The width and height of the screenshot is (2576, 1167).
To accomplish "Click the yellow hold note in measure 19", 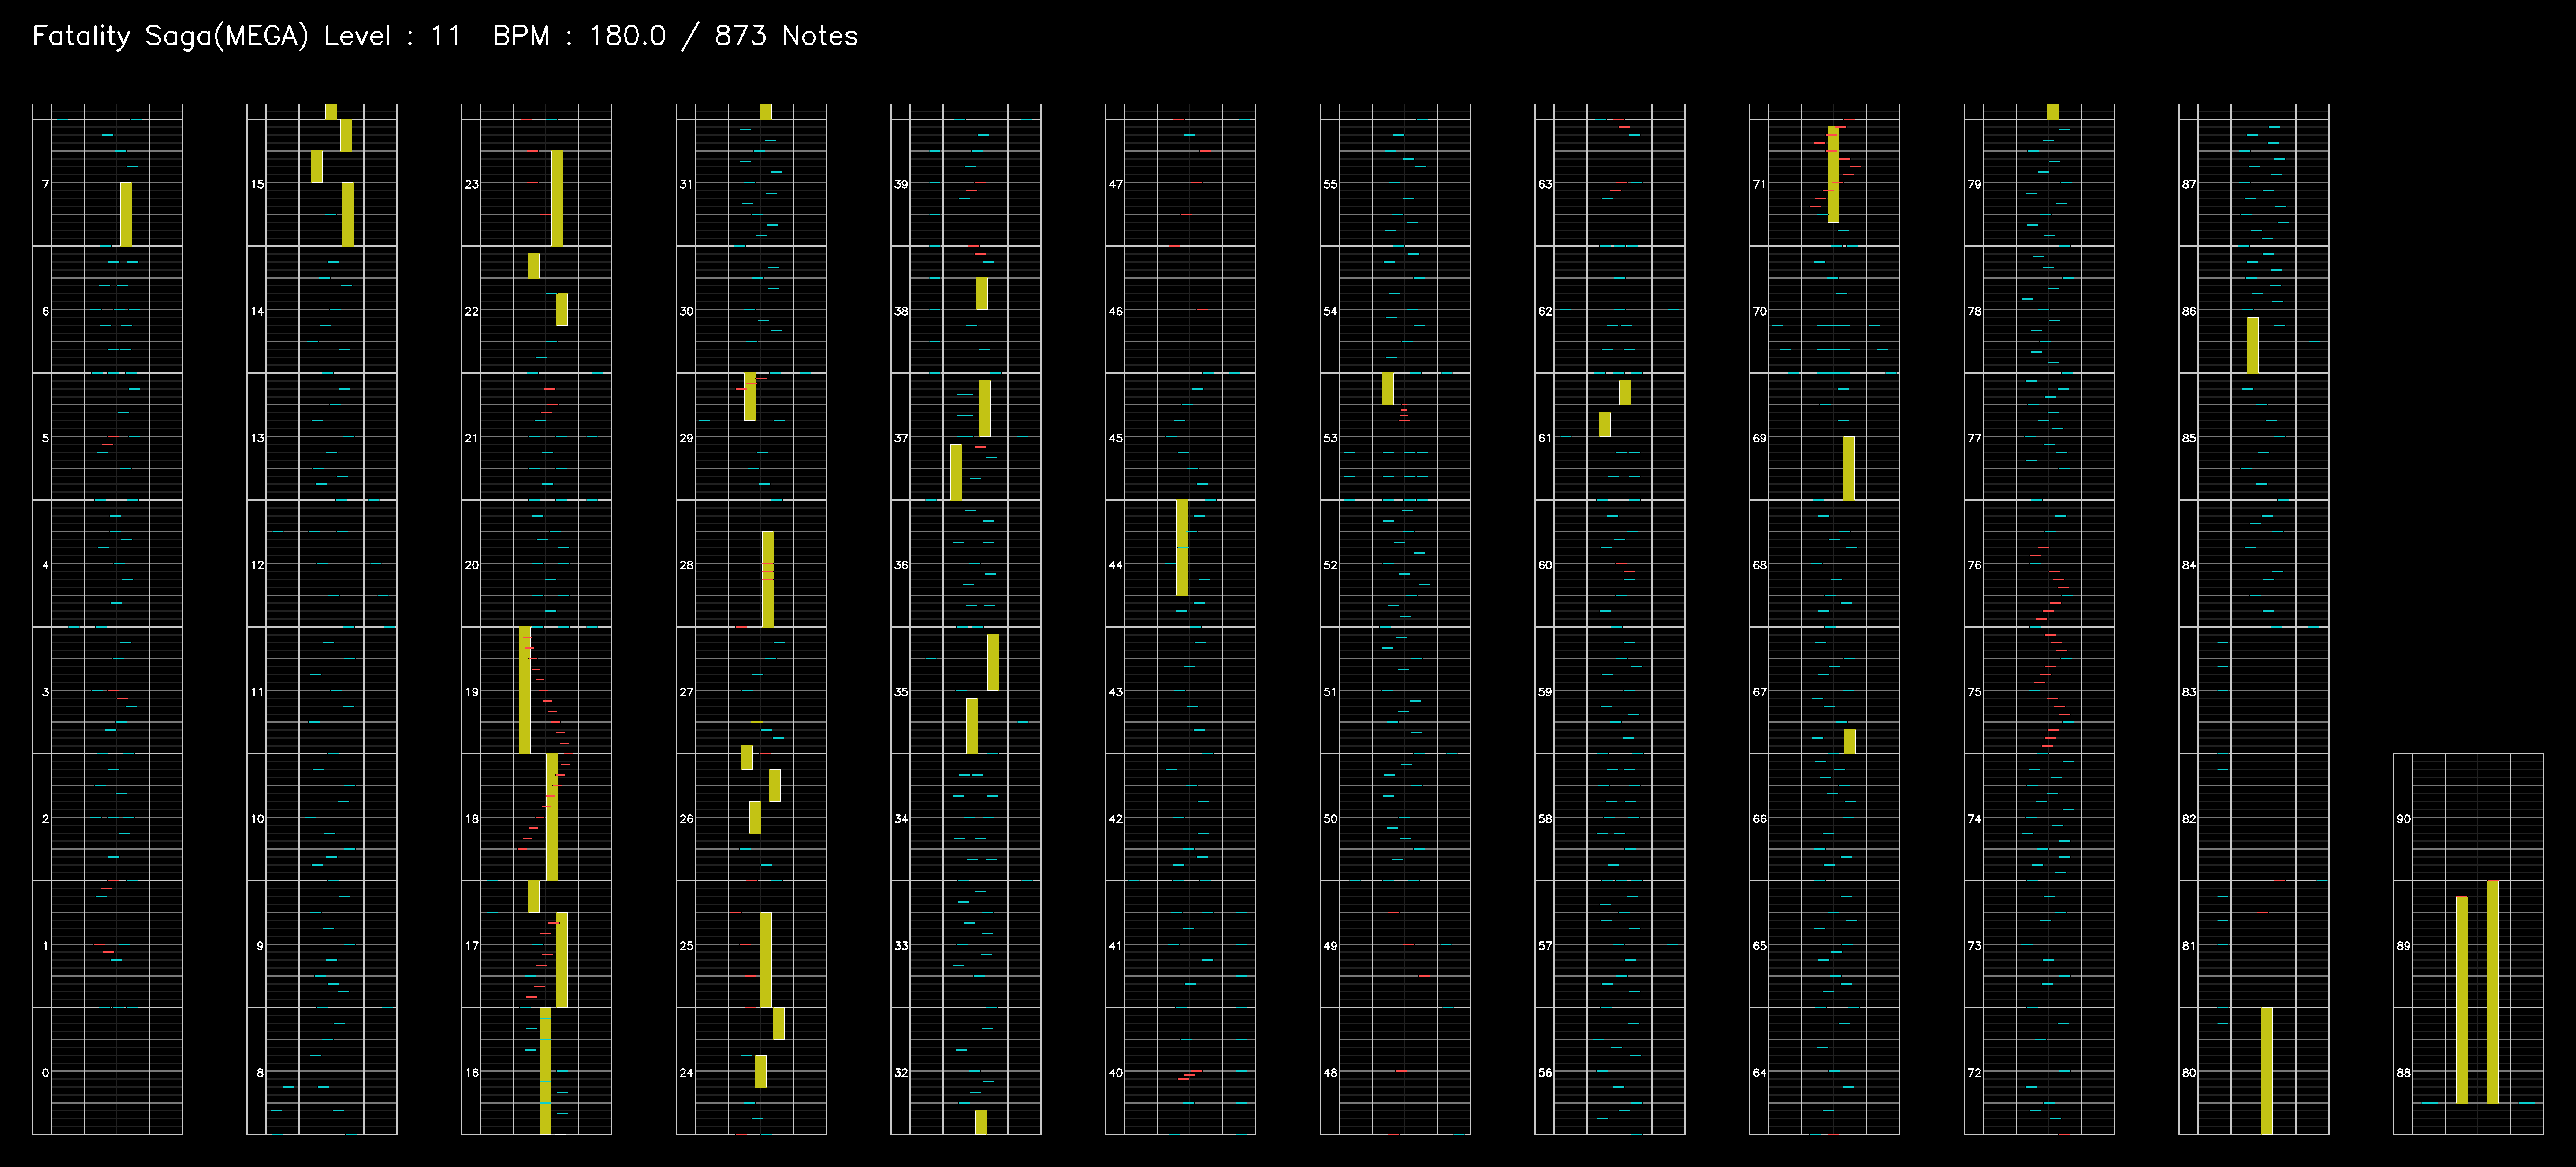I will (x=525, y=690).
